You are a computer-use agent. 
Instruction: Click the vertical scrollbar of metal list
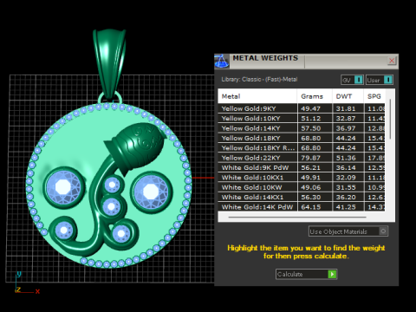tap(390, 119)
